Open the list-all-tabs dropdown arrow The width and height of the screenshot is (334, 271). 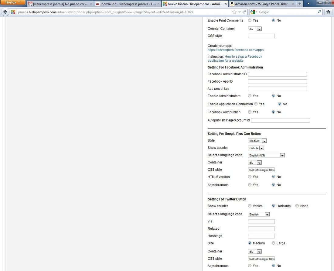pyautogui.click(x=308, y=4)
